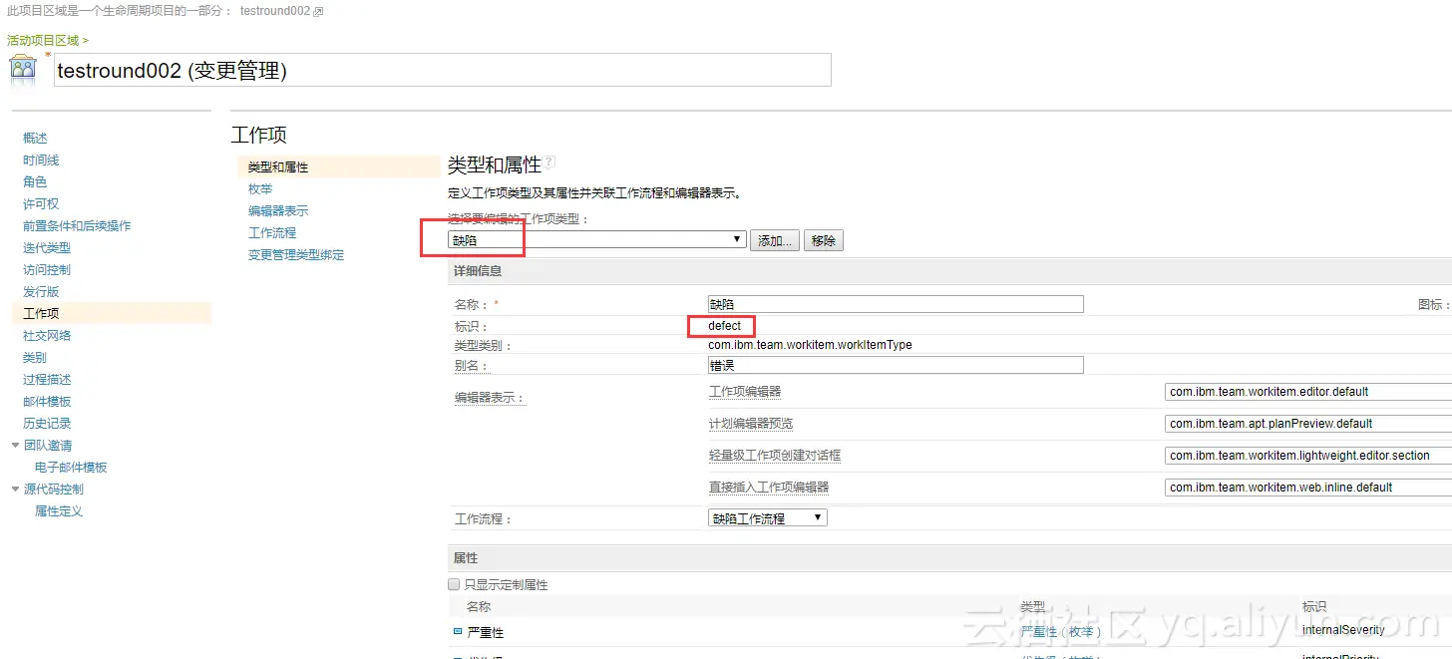This screenshot has width=1452, height=659.
Task: Switch to 编辑器表示 sub-tab
Action: tap(278, 210)
